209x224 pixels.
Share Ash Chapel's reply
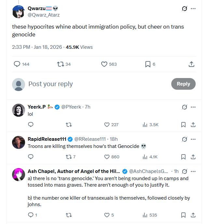193,215
